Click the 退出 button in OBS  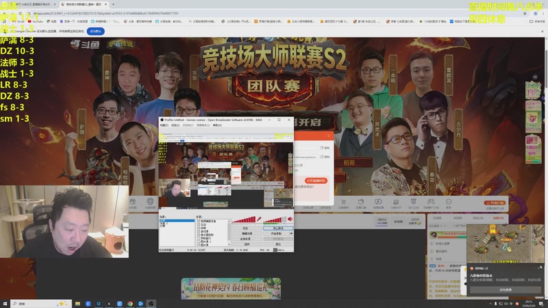pos(278,244)
